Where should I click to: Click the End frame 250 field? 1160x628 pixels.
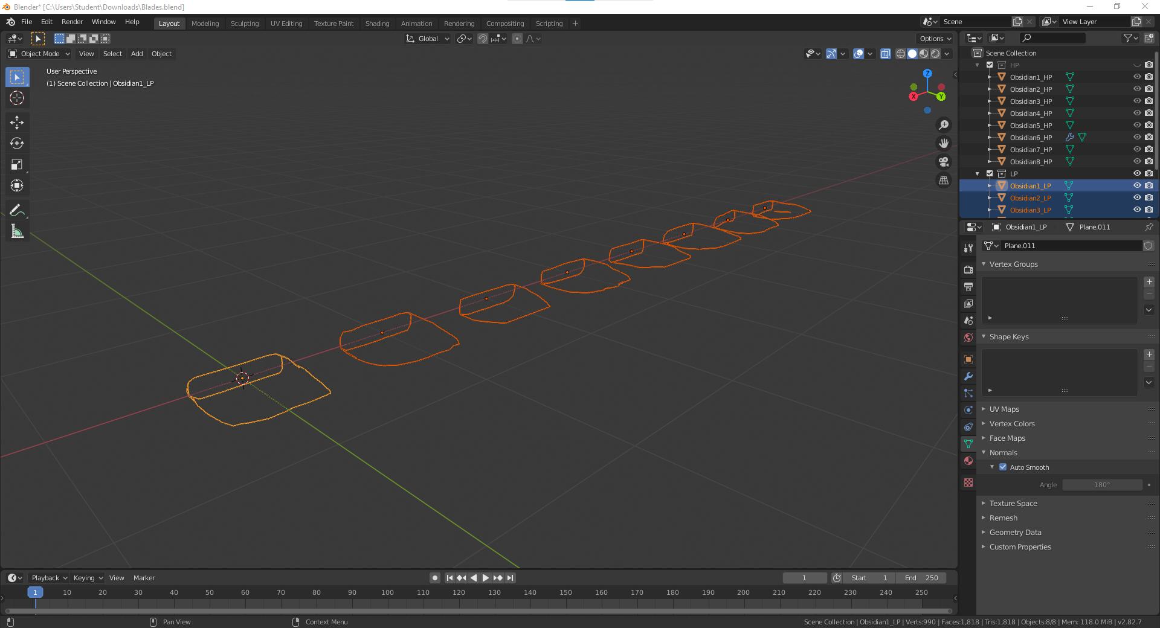921,578
